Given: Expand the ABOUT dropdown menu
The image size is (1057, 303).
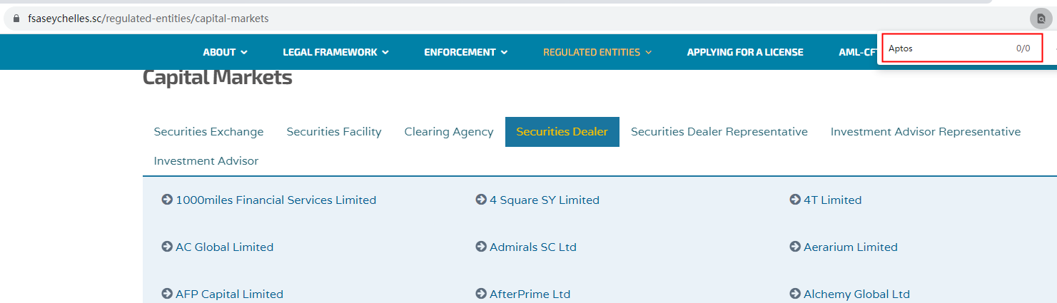Looking at the screenshot, I should 225,52.
